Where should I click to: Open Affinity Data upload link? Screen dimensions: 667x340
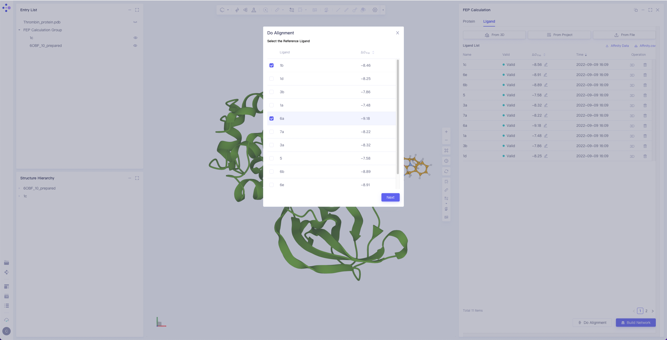[617, 46]
